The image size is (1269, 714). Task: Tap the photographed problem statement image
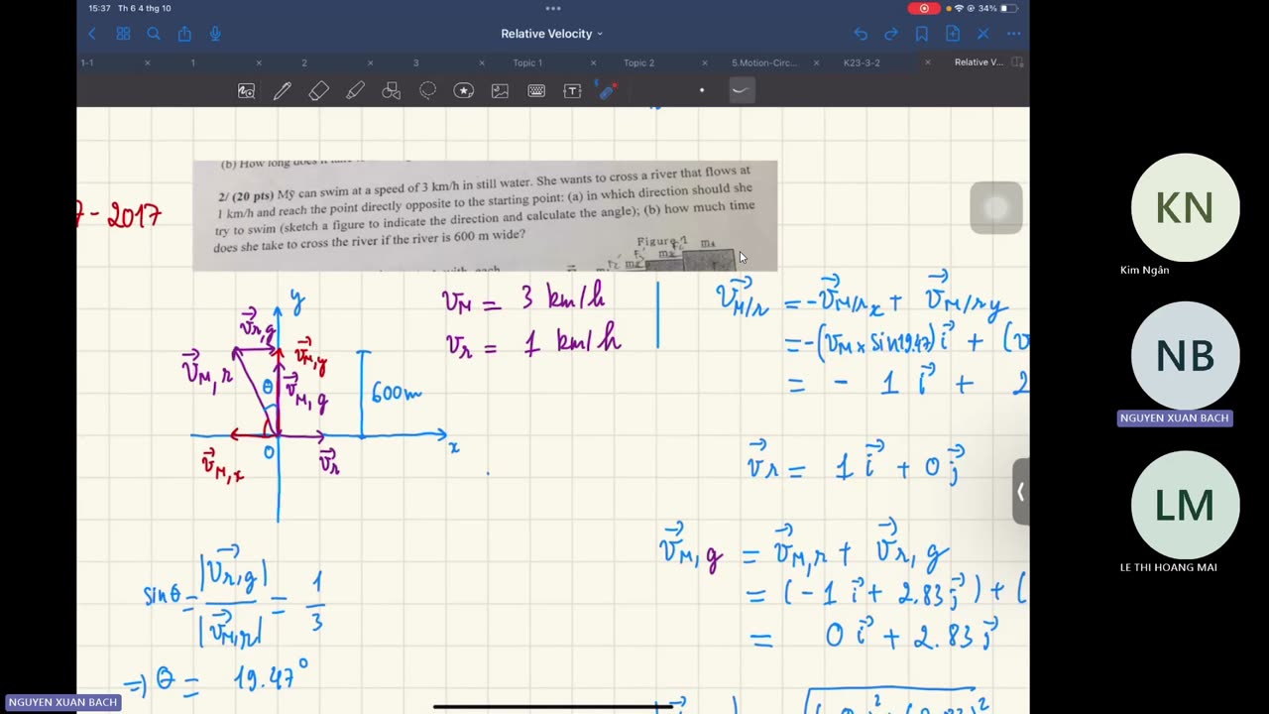485,215
